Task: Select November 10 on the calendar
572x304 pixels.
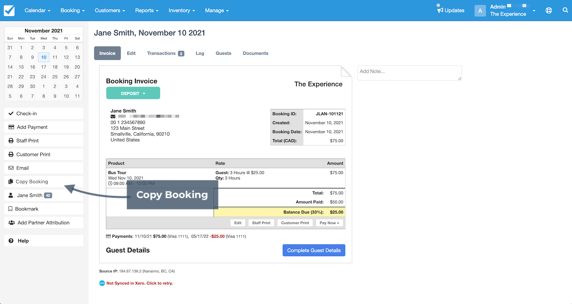Action: click(44, 57)
